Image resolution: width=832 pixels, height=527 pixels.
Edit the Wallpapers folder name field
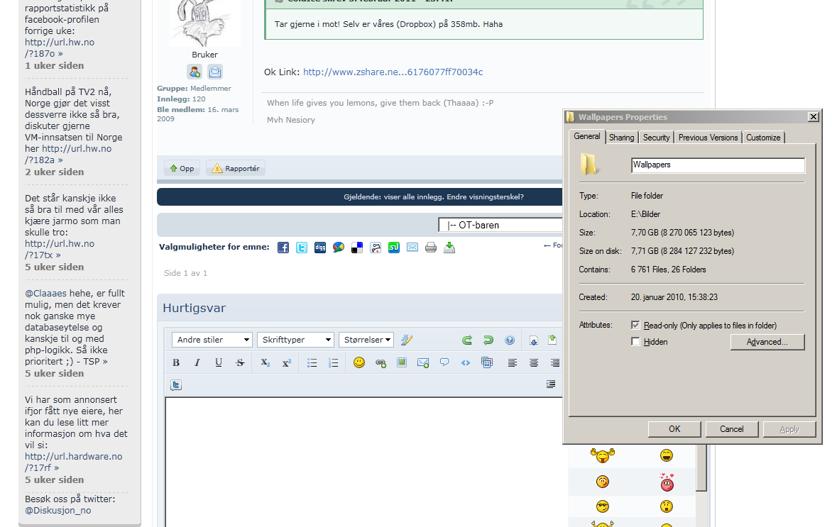pos(718,165)
